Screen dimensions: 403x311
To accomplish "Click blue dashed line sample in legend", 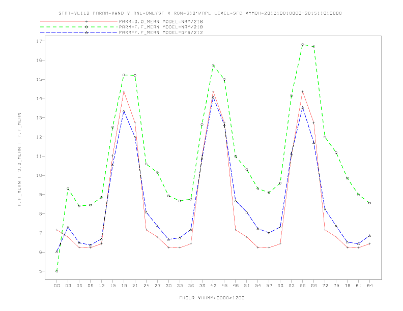I will coord(79,33).
